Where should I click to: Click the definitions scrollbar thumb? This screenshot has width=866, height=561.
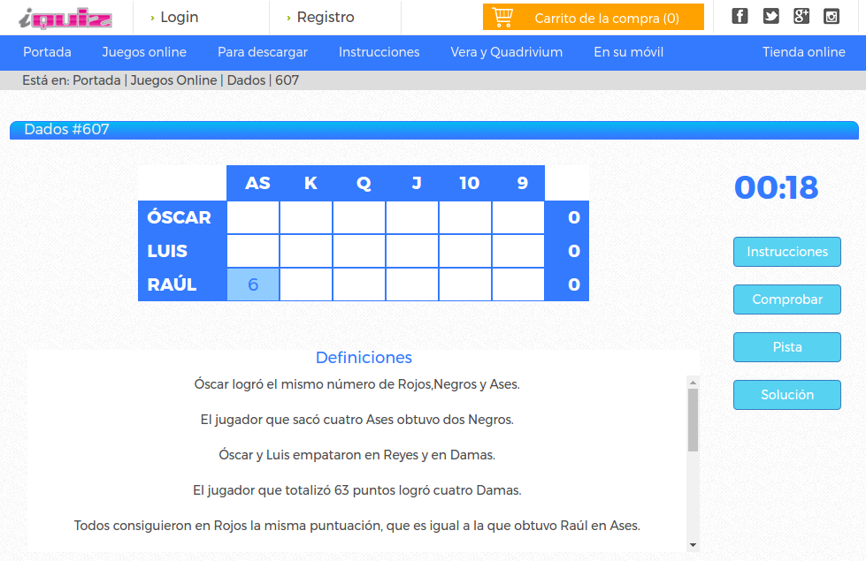point(693,420)
